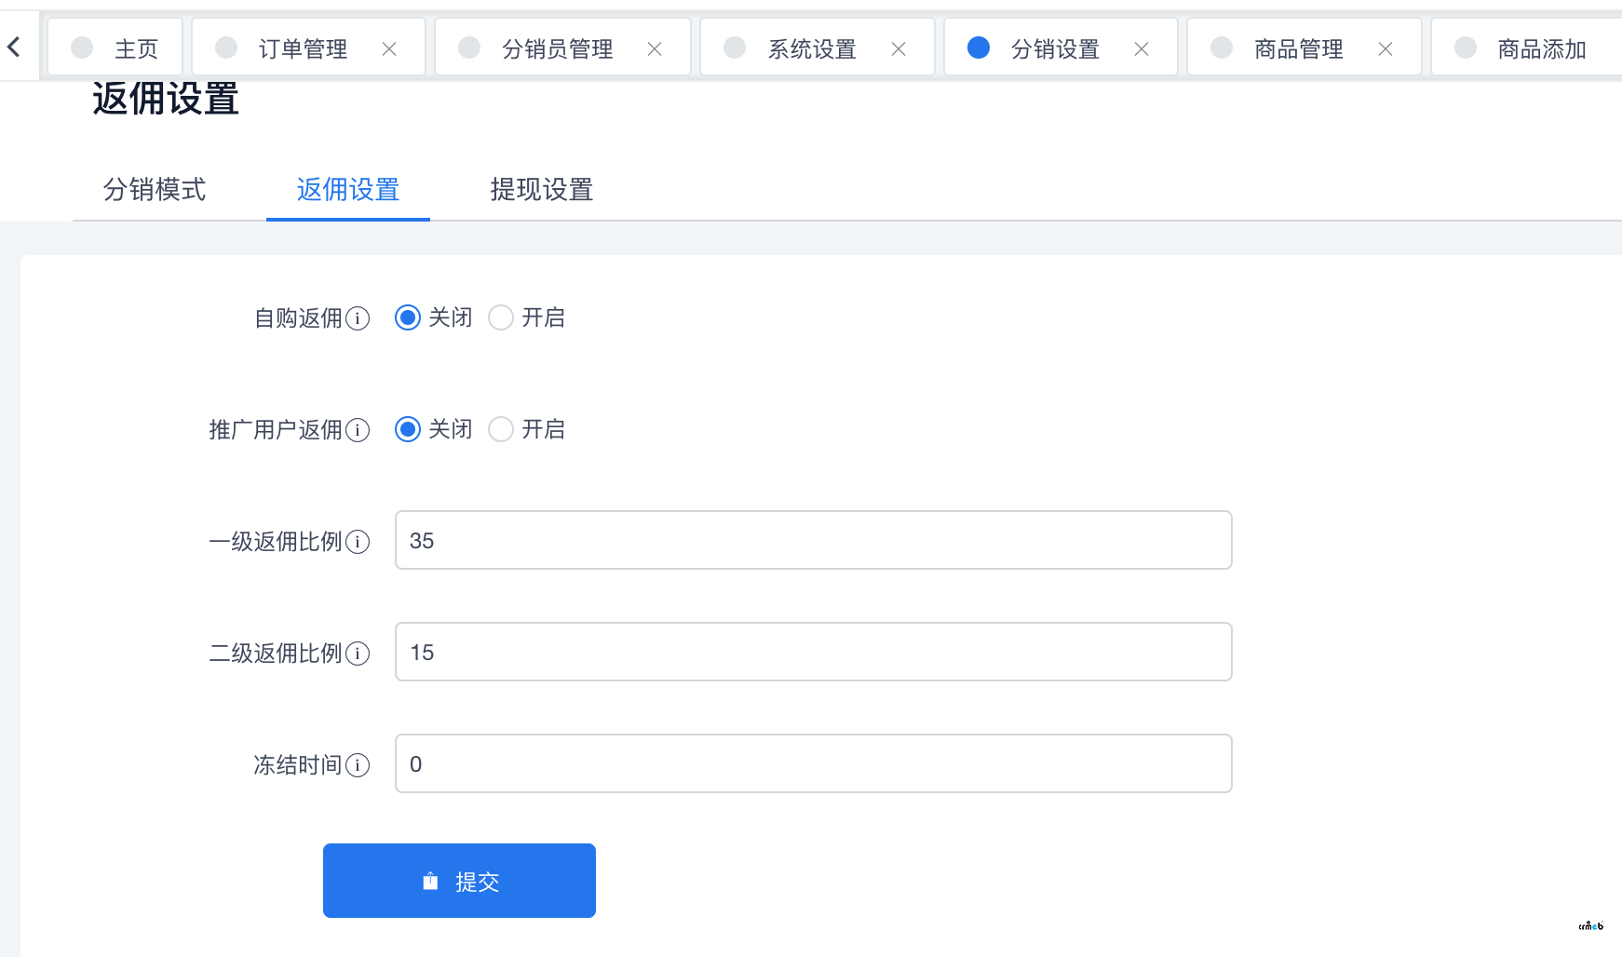
Task: Show info tooltip for 一级返佣比例
Action: pyautogui.click(x=358, y=542)
